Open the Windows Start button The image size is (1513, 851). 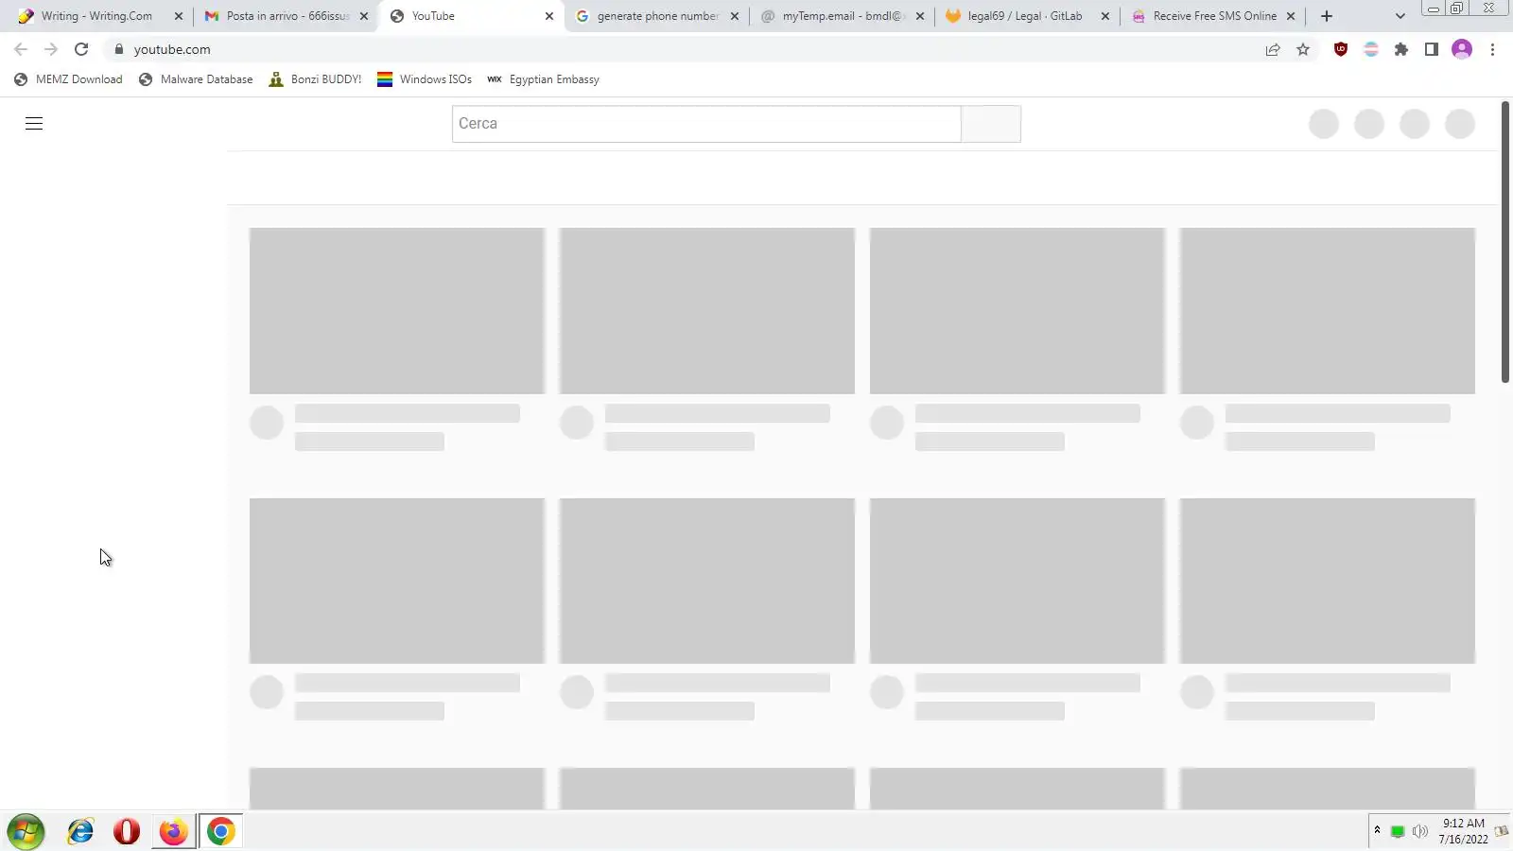(x=26, y=832)
